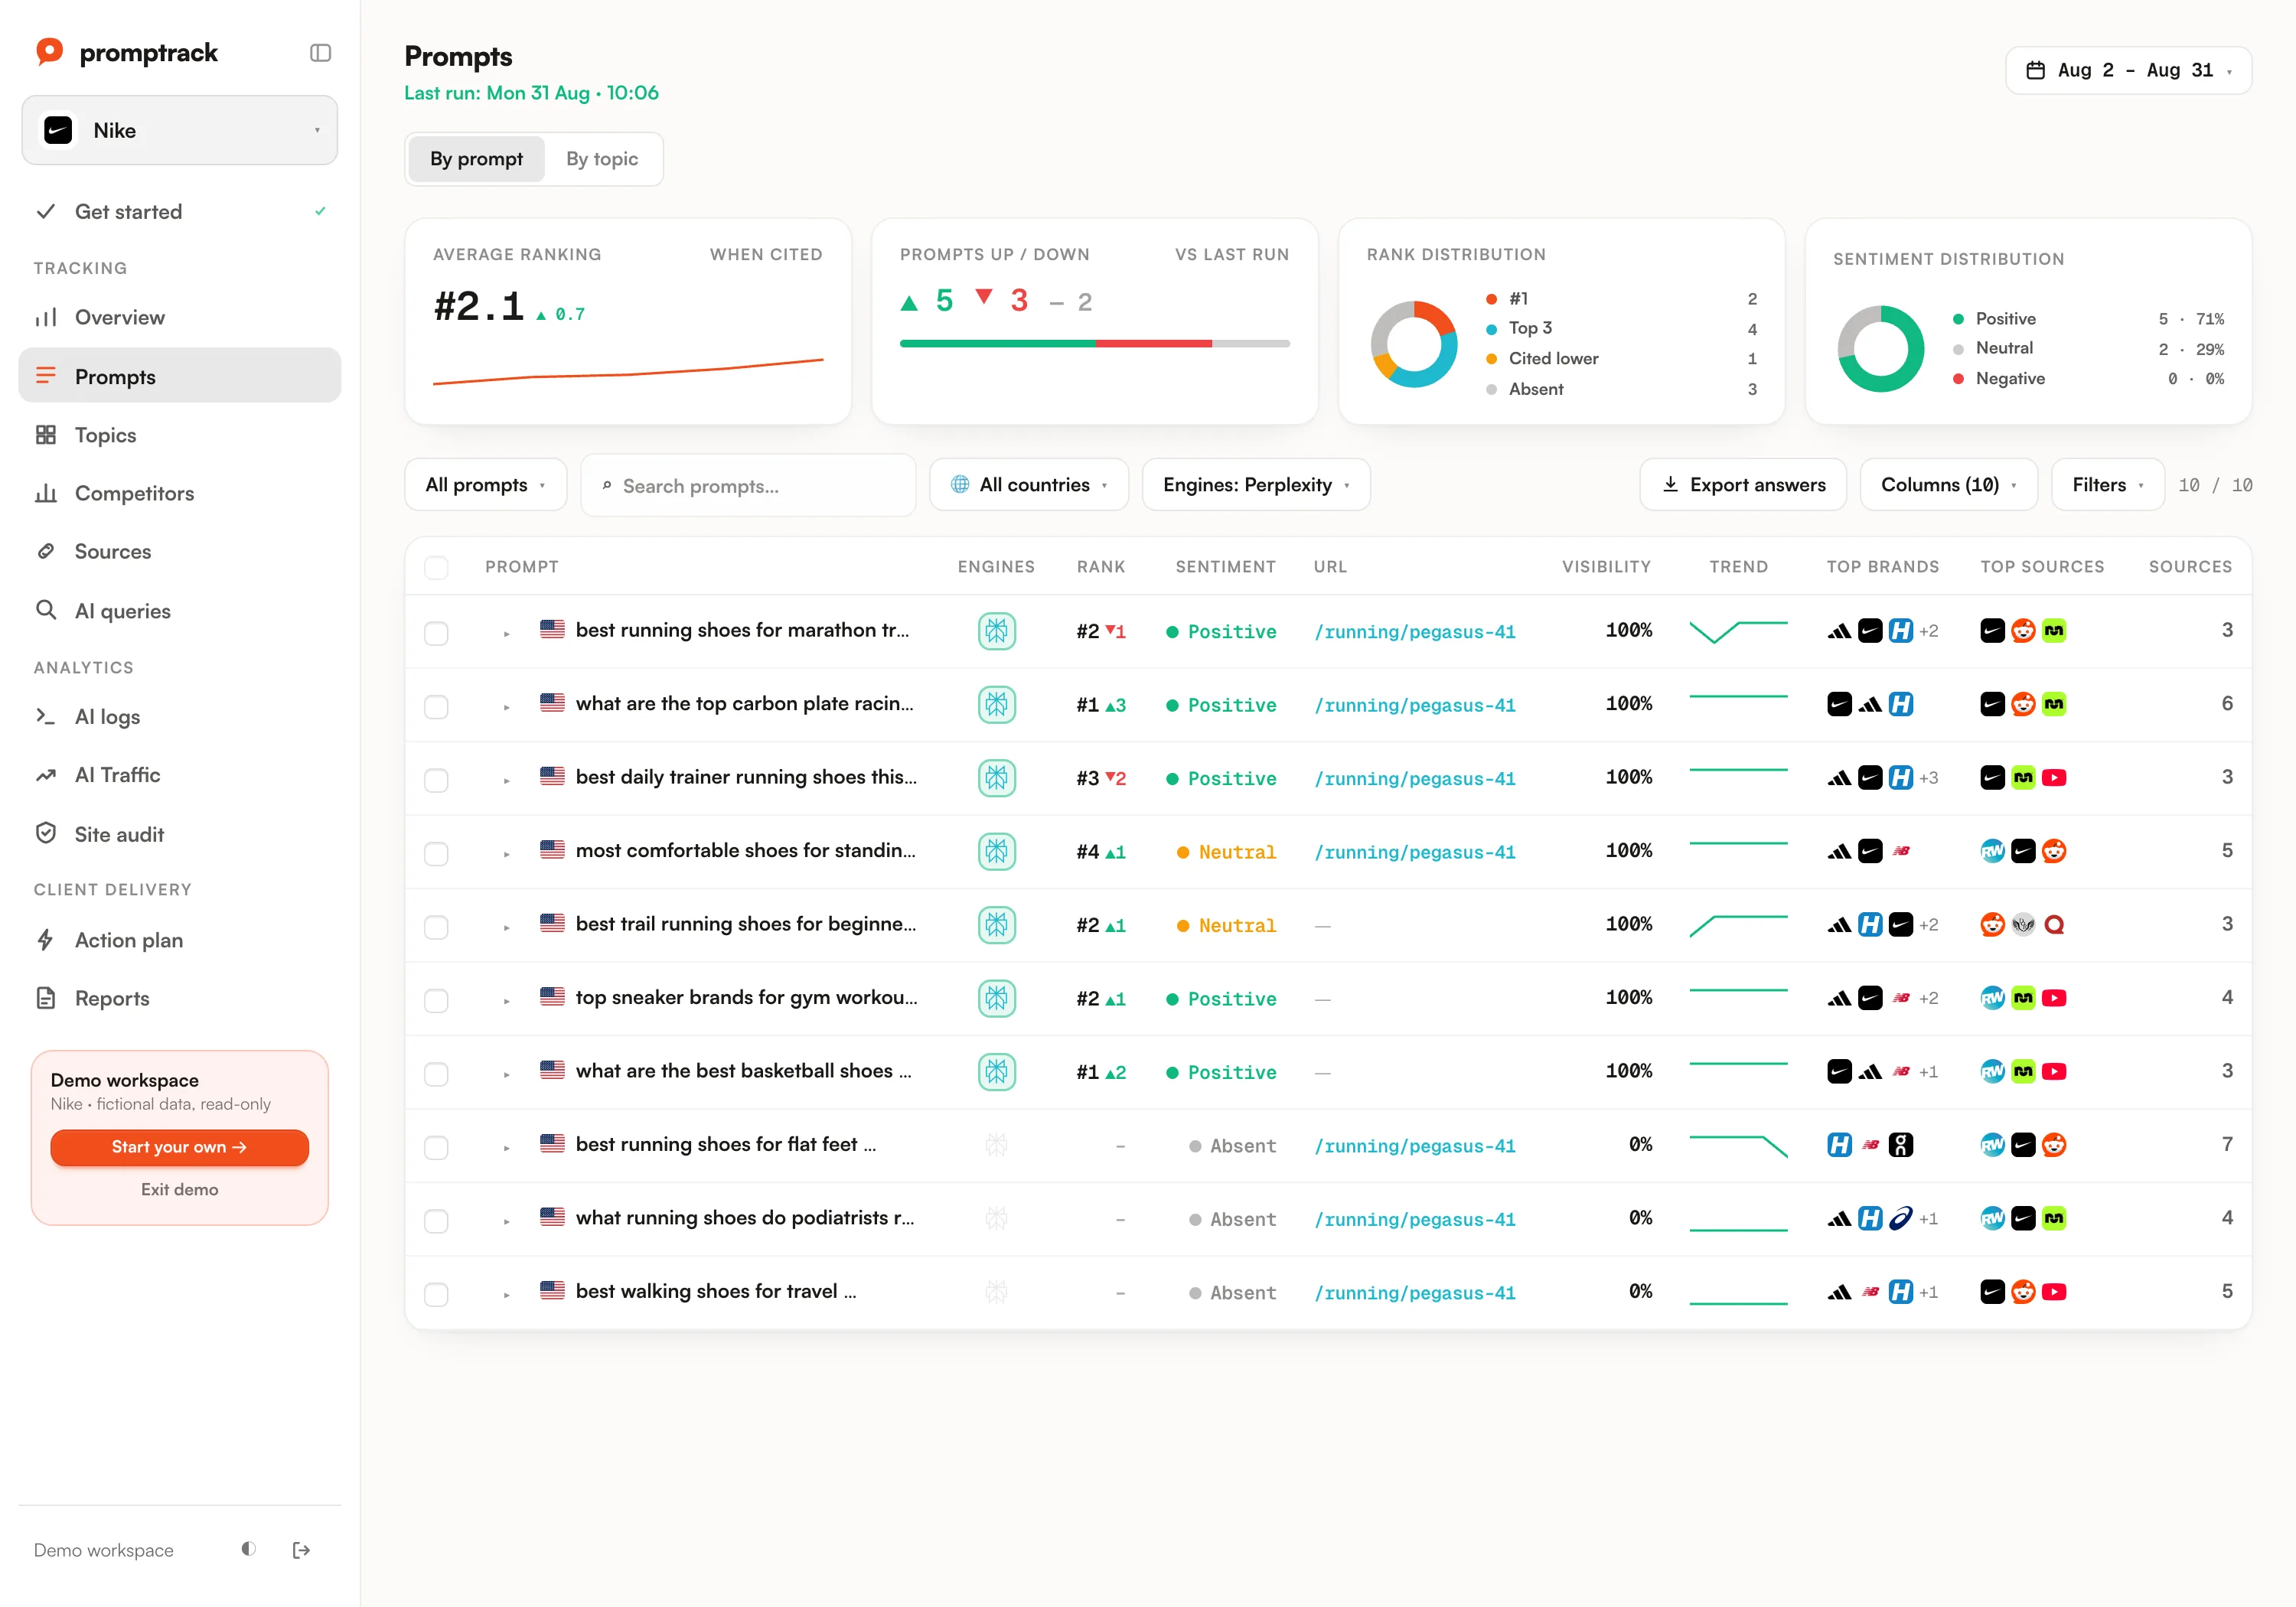Click Perplexity engine icon in carbon plate row

pos(997,704)
